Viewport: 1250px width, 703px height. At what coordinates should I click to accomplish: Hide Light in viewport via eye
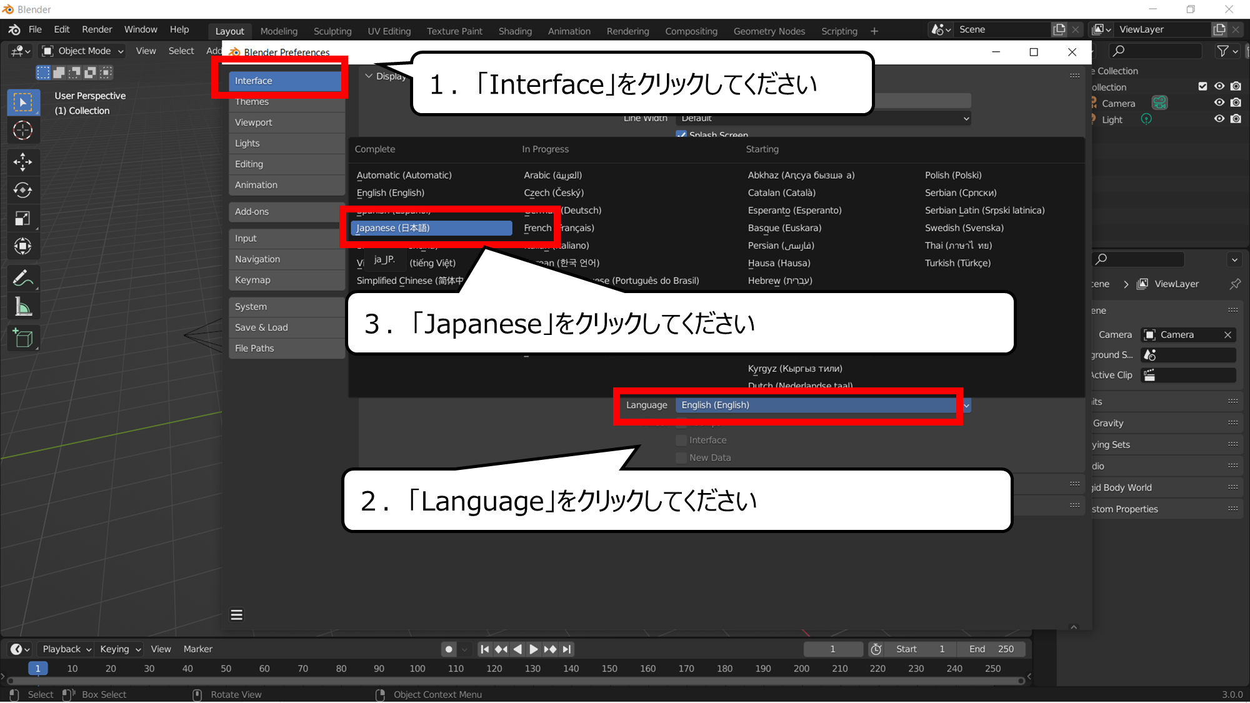coord(1219,119)
